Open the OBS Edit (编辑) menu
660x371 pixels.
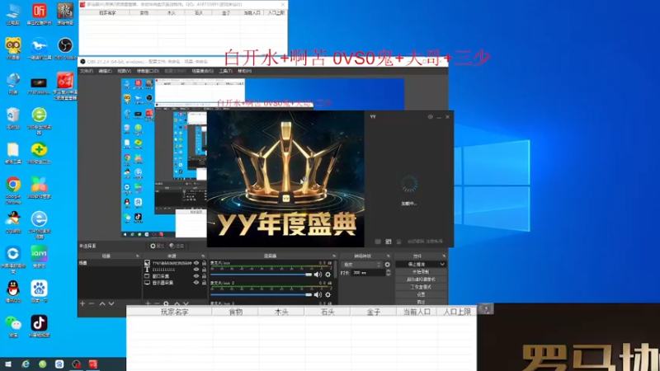[105, 71]
